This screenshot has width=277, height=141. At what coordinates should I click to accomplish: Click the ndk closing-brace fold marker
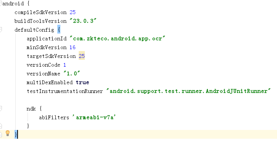(x=1, y=126)
